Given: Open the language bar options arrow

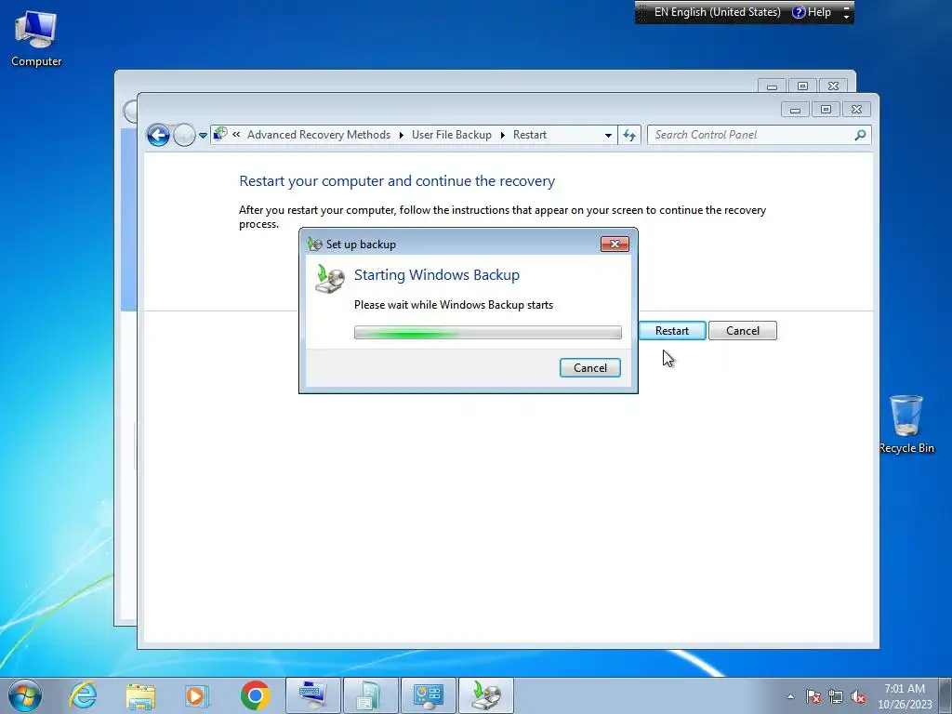Looking at the screenshot, I should pos(846,17).
